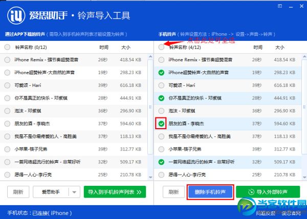This screenshot has width=307, height=219.
Task: Sort right list by 时间 column
Action: (258, 47)
